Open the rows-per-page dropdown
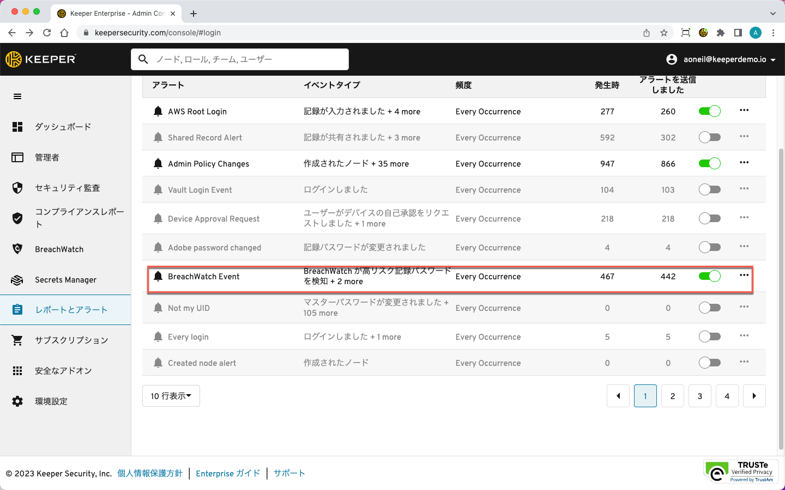 click(x=171, y=396)
